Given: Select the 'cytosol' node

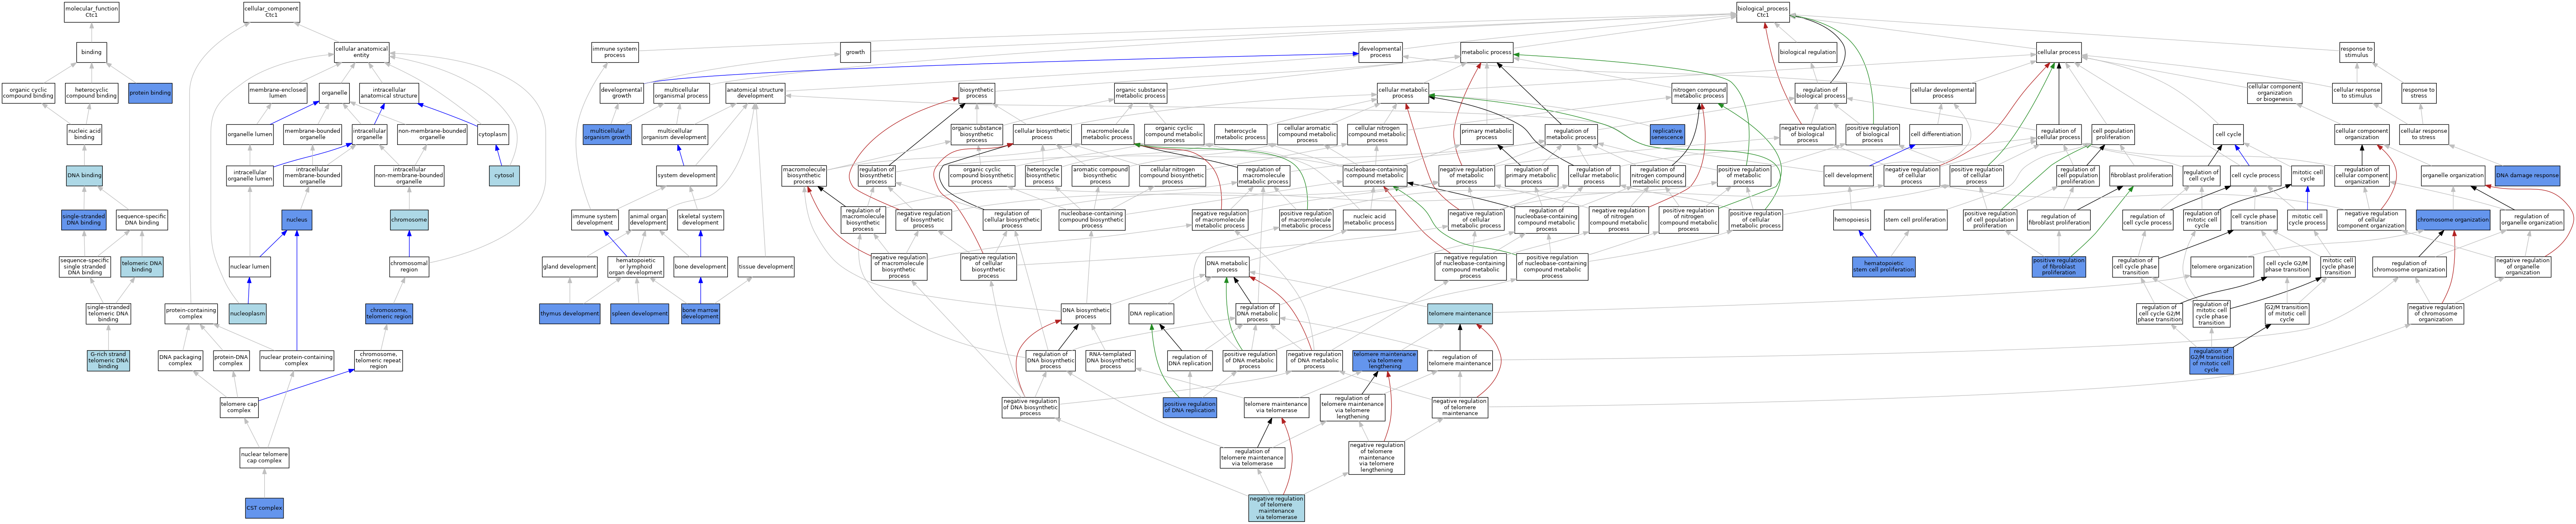Looking at the screenshot, I should tap(504, 176).
